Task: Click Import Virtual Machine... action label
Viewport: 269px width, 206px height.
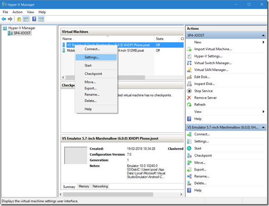Action: pyautogui.click(x=213, y=49)
